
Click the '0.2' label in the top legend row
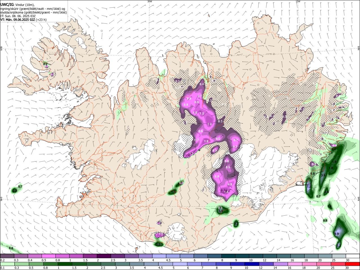(3, 260)
